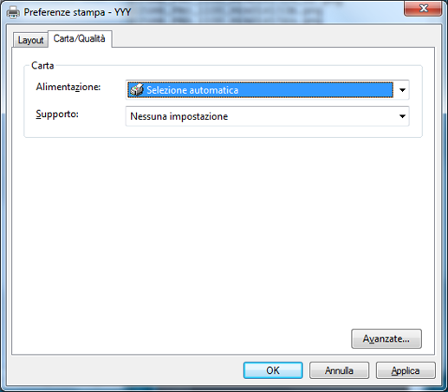The image size is (448, 392).
Task: Apply changes with the Applica button
Action: (x=406, y=370)
